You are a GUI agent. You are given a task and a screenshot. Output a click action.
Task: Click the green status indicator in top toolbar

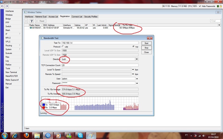point(218,6)
